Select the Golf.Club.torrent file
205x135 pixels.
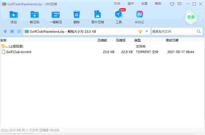coord(19,52)
